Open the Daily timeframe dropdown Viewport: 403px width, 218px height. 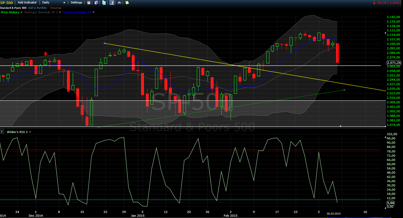[53, 3]
